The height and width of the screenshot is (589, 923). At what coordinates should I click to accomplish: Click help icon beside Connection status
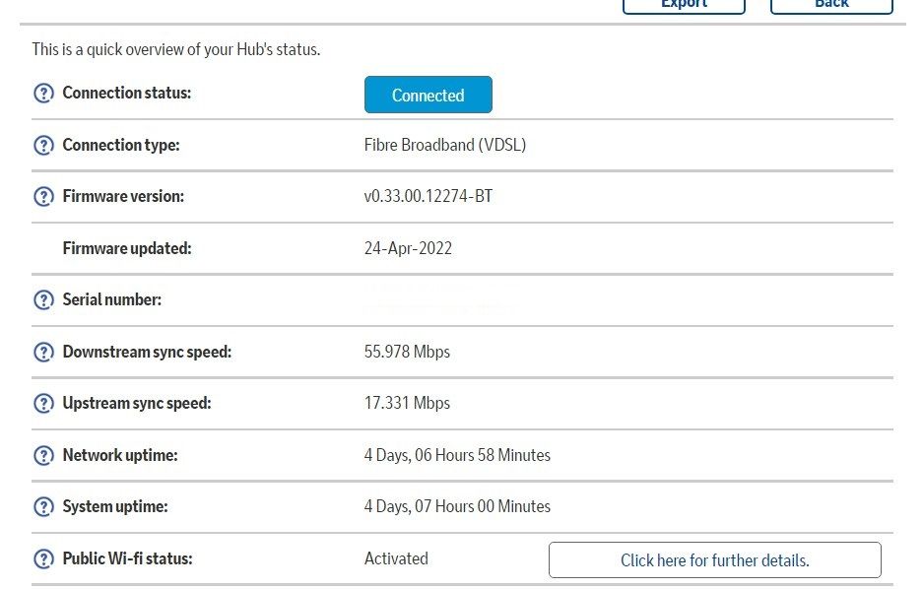[x=43, y=94]
